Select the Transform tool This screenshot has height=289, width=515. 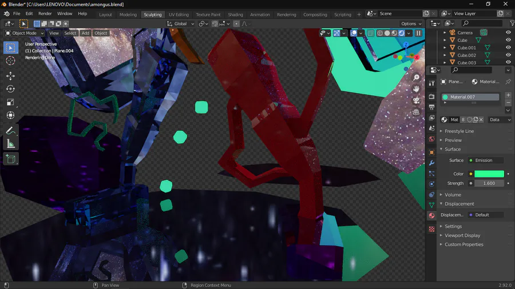(10, 115)
